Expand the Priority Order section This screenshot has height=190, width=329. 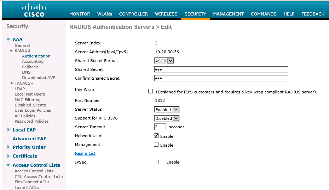(x=8, y=147)
